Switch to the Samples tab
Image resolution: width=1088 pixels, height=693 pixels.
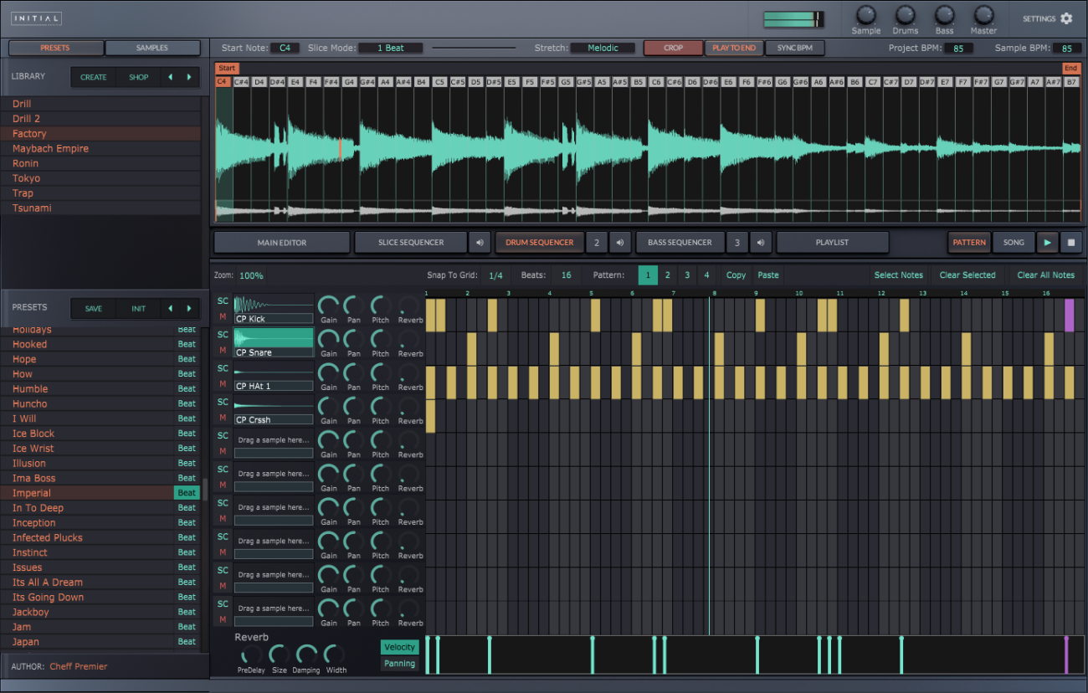pyautogui.click(x=152, y=48)
